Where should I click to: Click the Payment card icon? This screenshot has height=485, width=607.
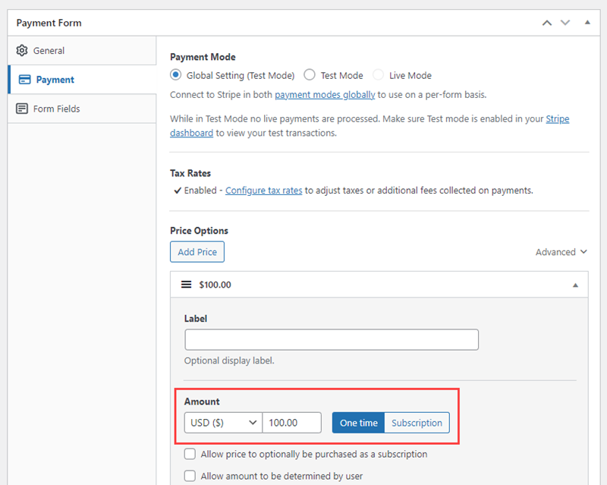[25, 80]
